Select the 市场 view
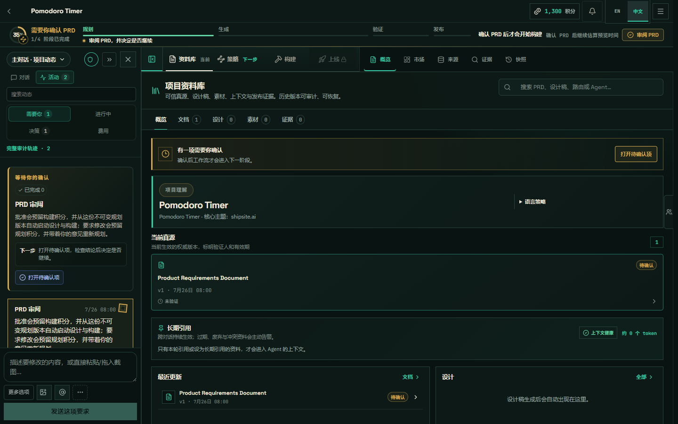Image resolution: width=678 pixels, height=424 pixels. (414, 59)
